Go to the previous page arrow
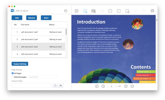 click(x=97, y=86)
